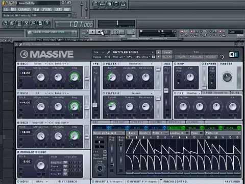Click OSC1 pitch value field
245x184 pixels.
pos(26,73)
